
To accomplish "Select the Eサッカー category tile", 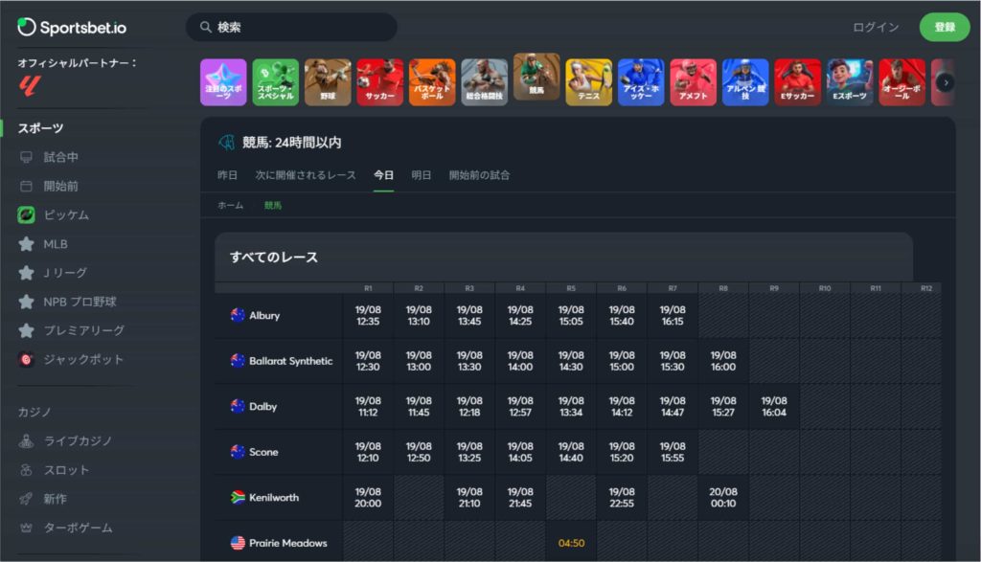I will pyautogui.click(x=798, y=82).
